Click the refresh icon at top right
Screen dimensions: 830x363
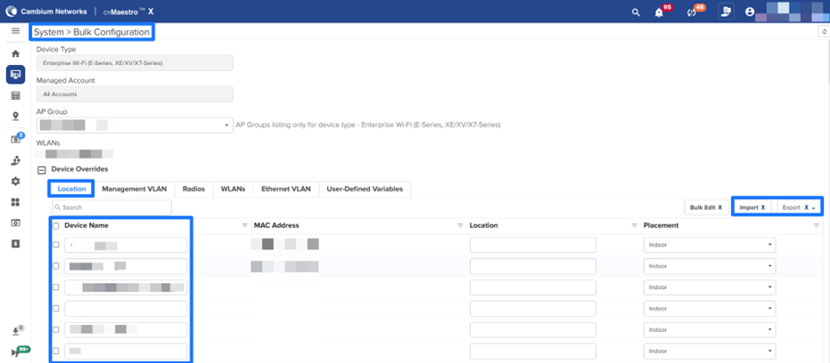point(822,32)
